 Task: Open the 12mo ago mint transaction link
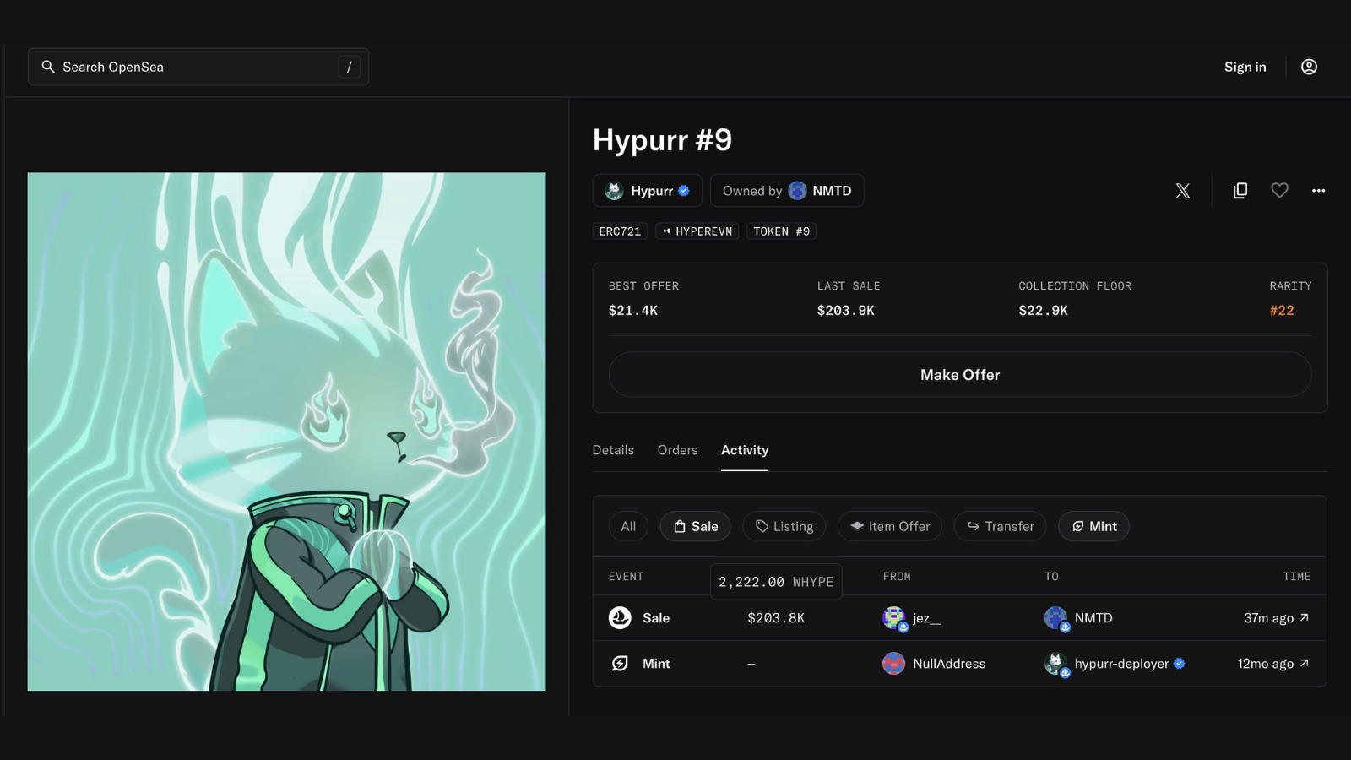coord(1273,664)
